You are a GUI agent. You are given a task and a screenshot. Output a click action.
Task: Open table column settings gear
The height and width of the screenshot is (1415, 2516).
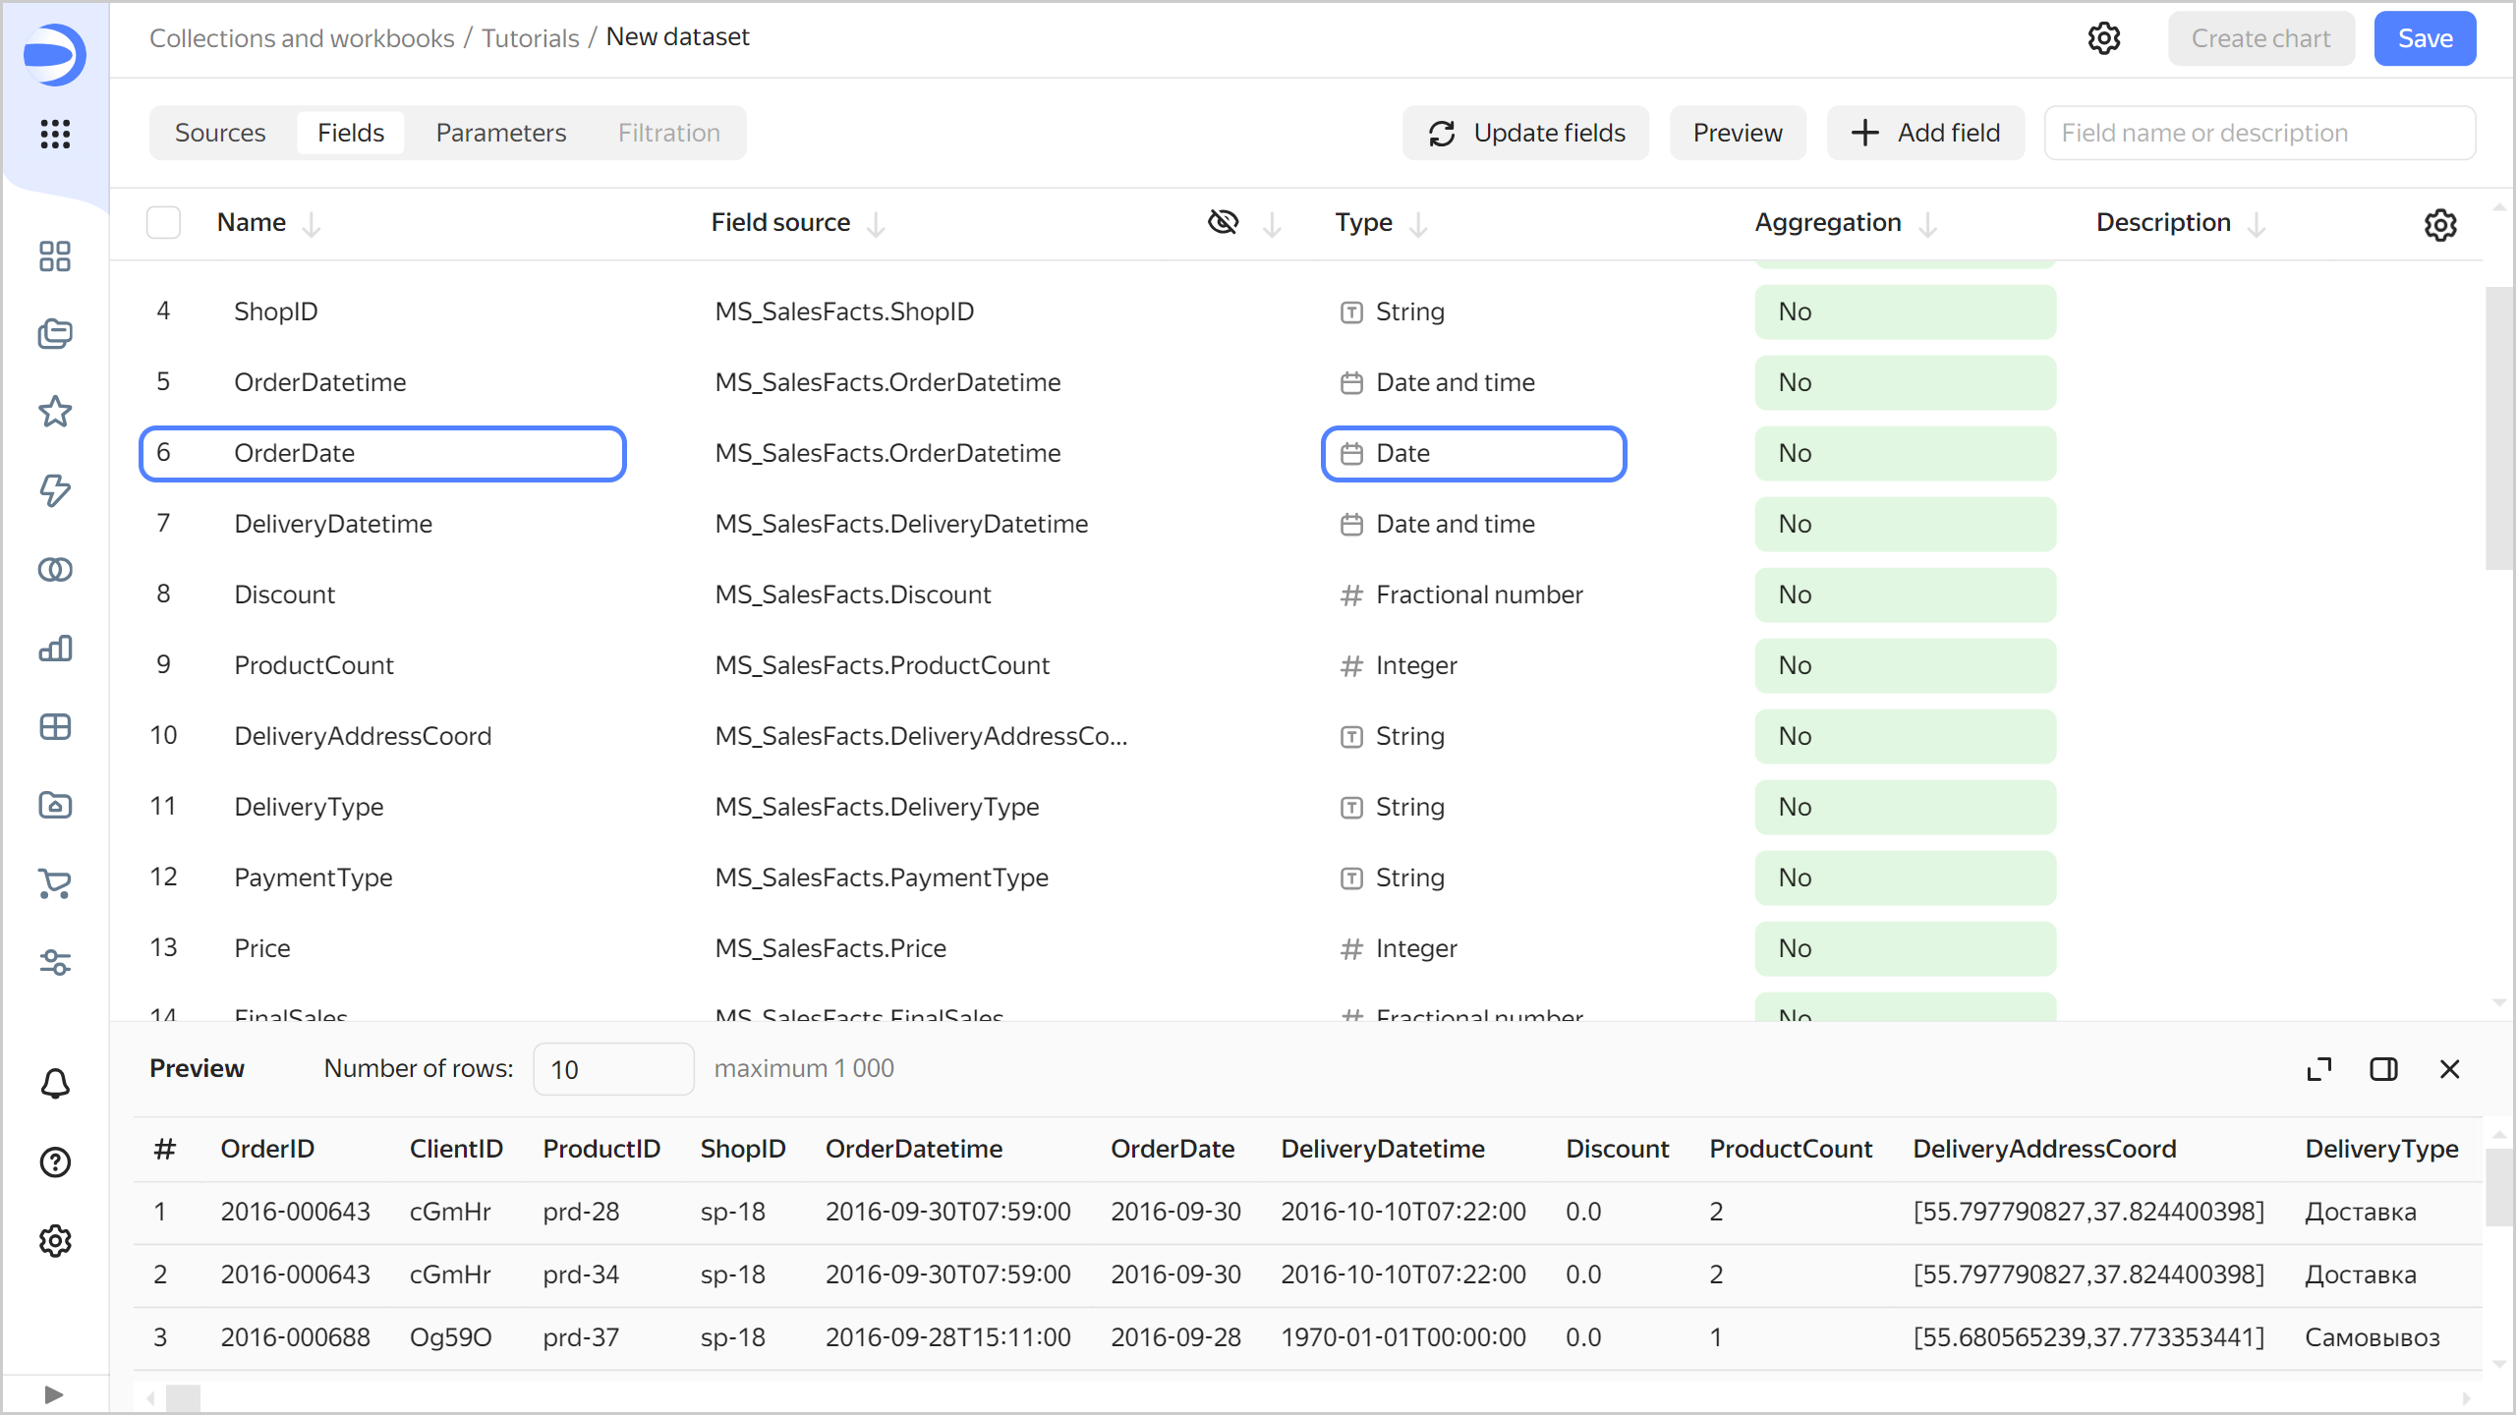coord(2440,225)
